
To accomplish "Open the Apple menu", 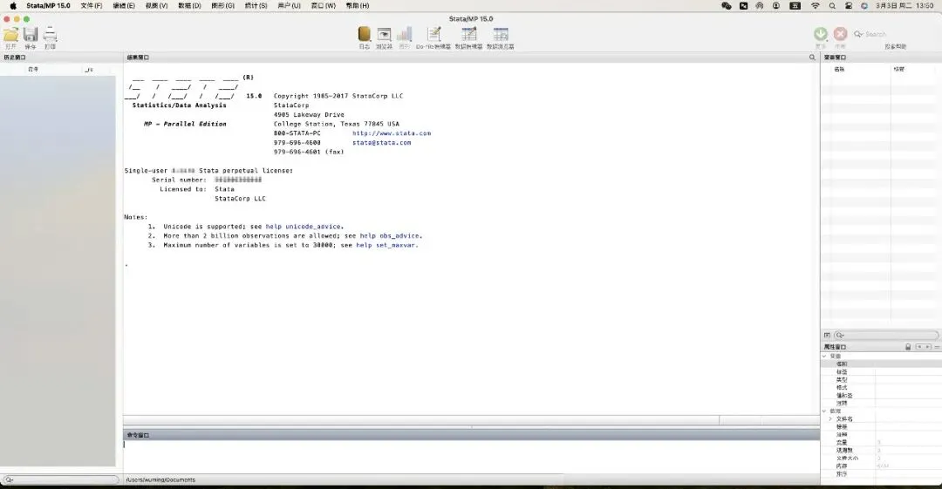I will pyautogui.click(x=12, y=5).
